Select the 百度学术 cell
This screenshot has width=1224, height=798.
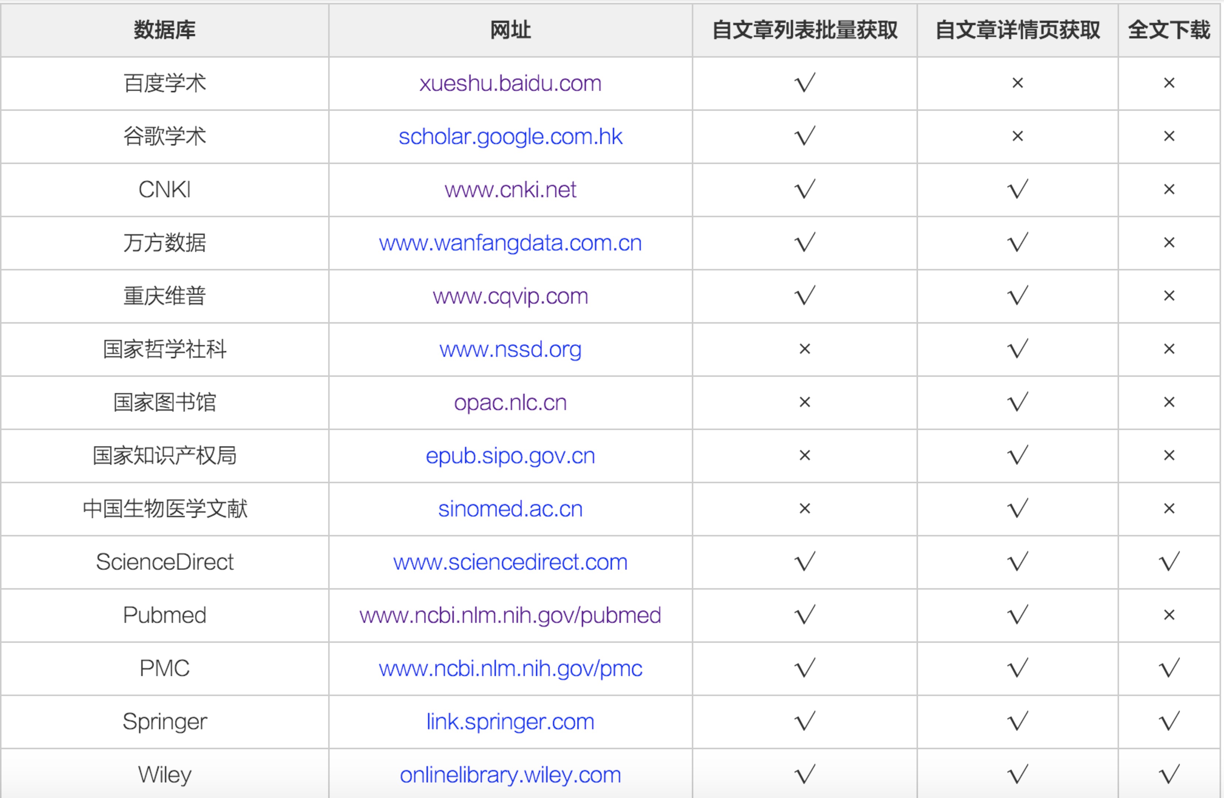point(164,83)
